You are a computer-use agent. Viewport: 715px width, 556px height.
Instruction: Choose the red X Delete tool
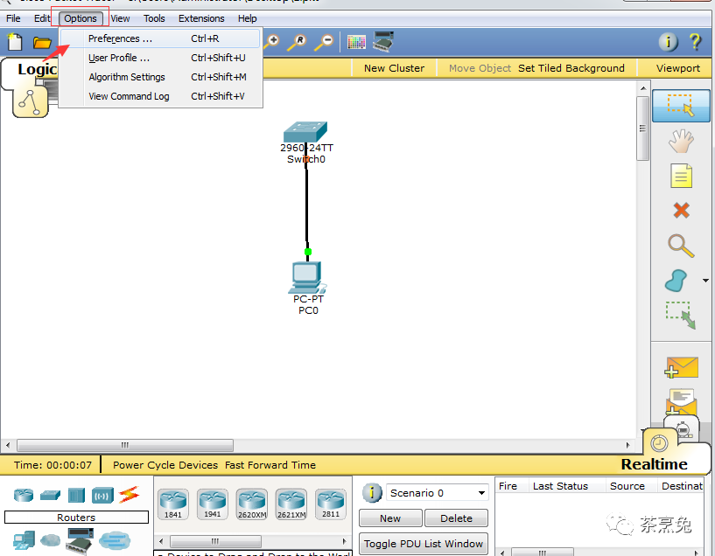coord(681,211)
